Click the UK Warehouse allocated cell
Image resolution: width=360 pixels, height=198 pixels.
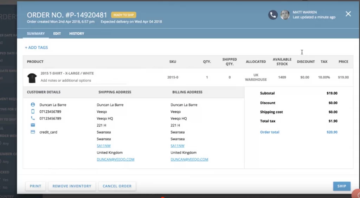click(256, 77)
